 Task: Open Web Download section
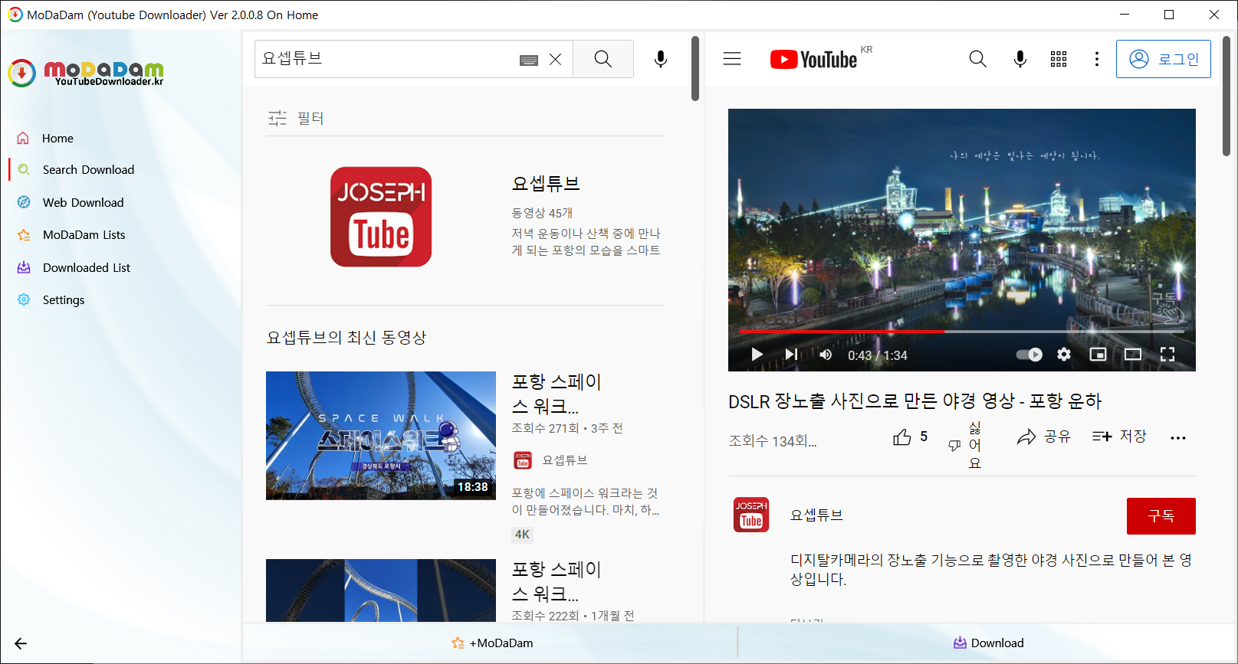(x=83, y=203)
